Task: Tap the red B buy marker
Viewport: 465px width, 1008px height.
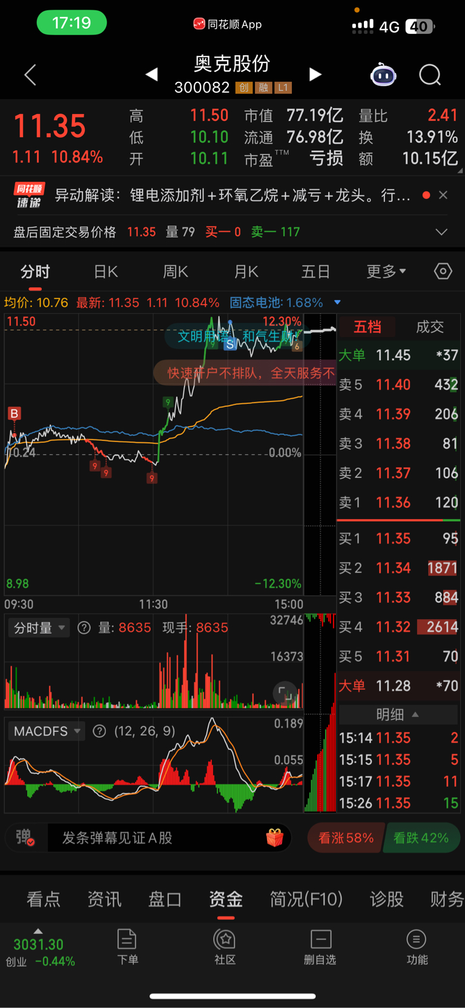Action: (14, 414)
